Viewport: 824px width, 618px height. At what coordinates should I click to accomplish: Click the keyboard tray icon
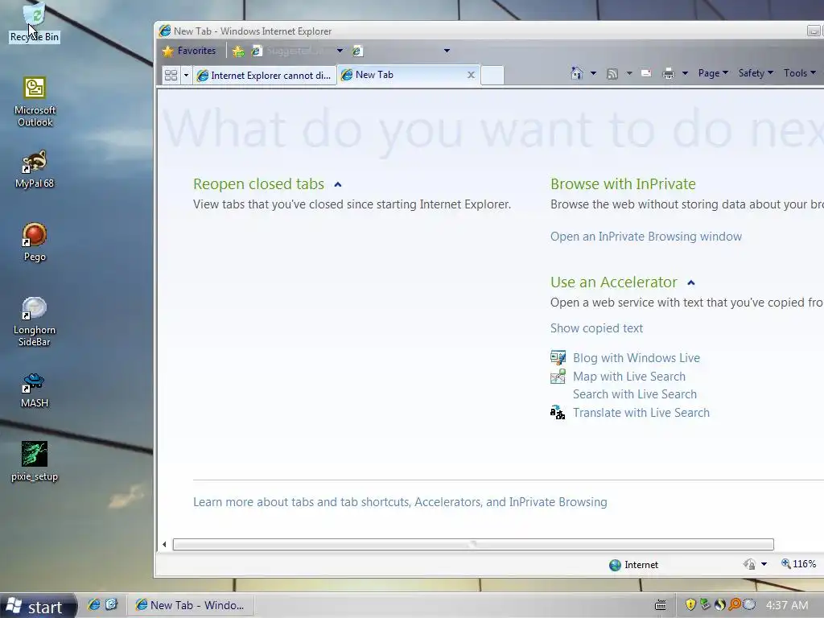click(x=661, y=605)
